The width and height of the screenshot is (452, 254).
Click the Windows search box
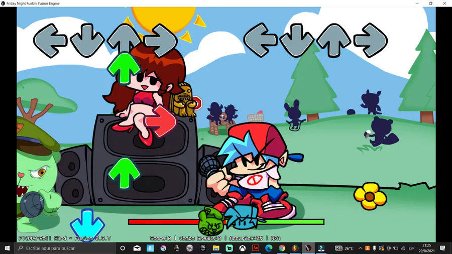pos(65,248)
